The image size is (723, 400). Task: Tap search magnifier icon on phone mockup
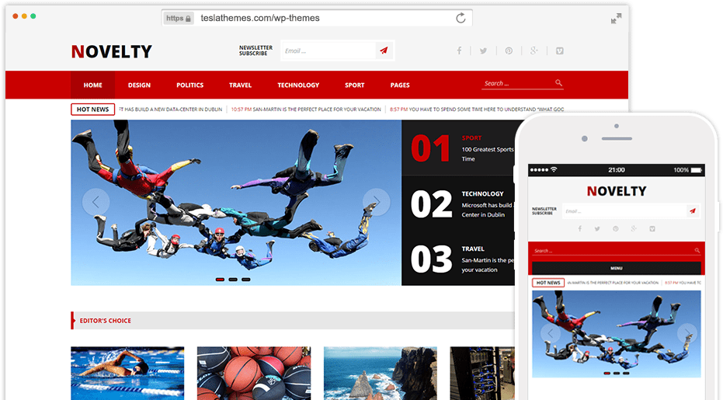[x=697, y=251]
